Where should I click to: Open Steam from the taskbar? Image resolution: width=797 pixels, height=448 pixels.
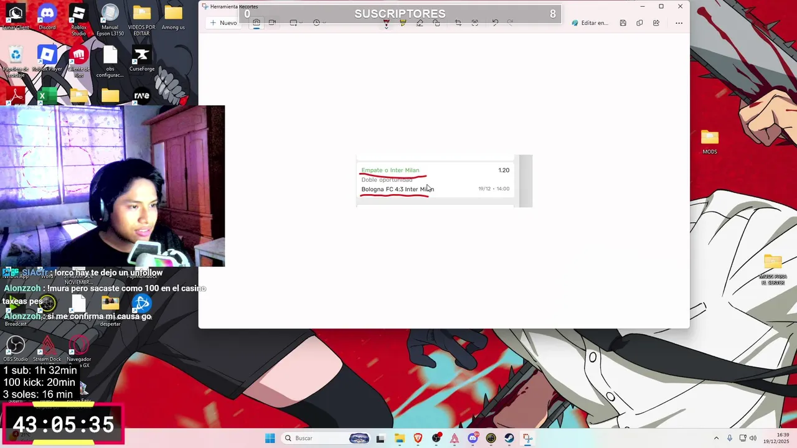click(x=509, y=438)
